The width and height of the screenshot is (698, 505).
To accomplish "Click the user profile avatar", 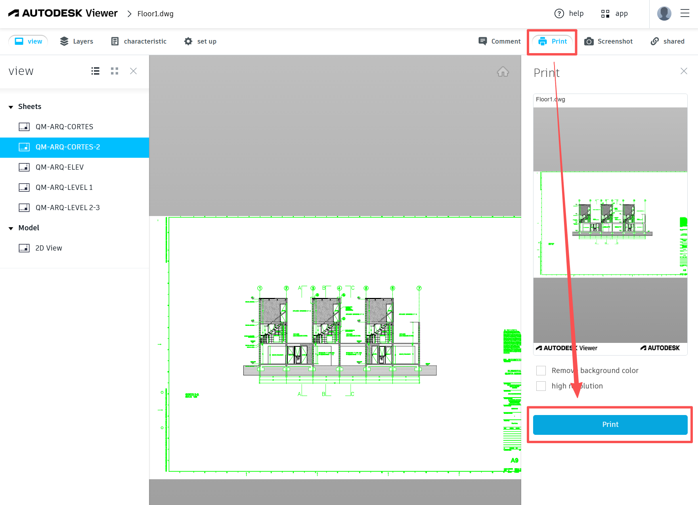I will point(664,13).
